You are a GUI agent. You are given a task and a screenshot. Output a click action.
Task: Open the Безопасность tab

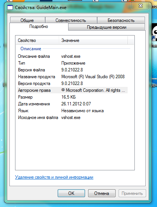121,20
